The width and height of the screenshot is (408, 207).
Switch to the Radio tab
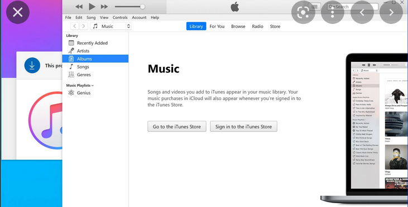(258, 27)
